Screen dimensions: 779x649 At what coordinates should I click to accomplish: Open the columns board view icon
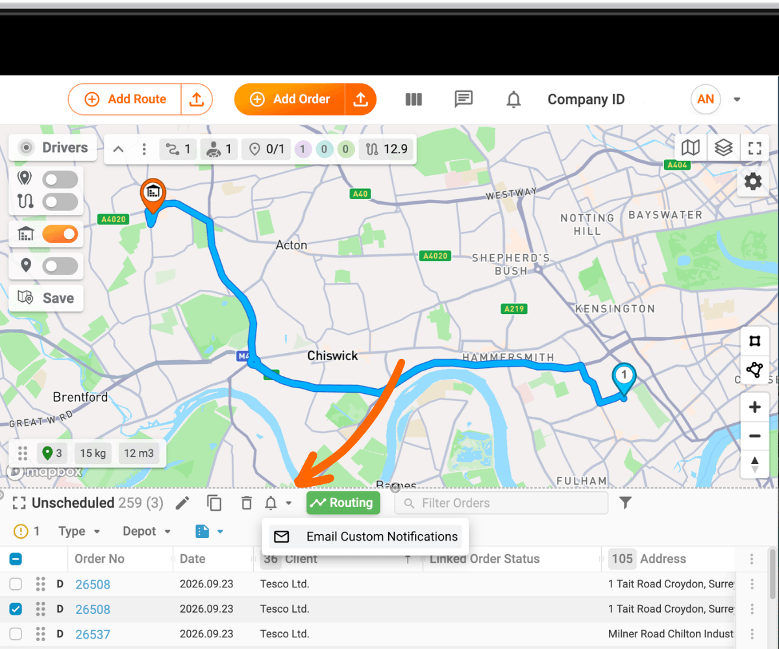click(414, 99)
